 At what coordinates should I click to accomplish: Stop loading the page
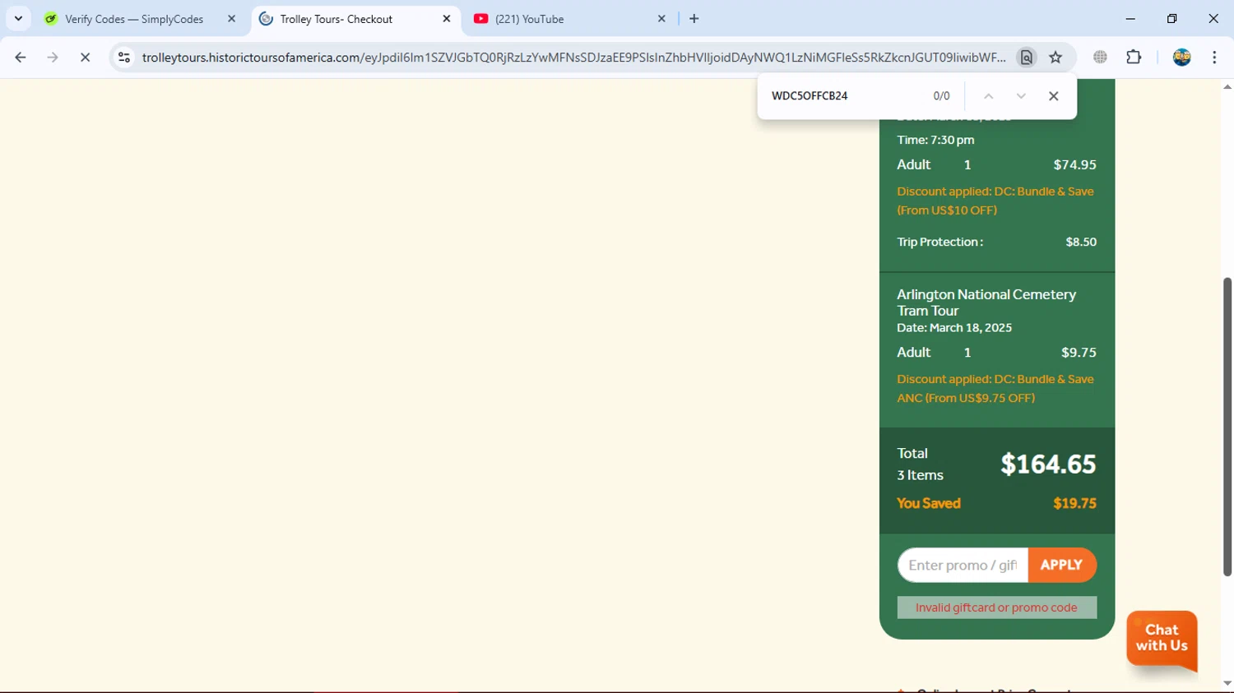85,58
